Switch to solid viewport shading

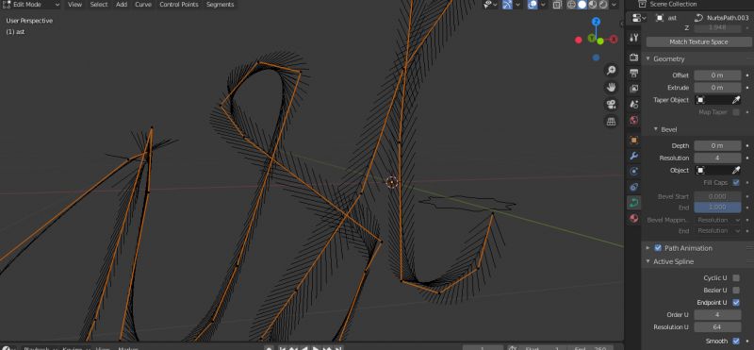coord(582,5)
